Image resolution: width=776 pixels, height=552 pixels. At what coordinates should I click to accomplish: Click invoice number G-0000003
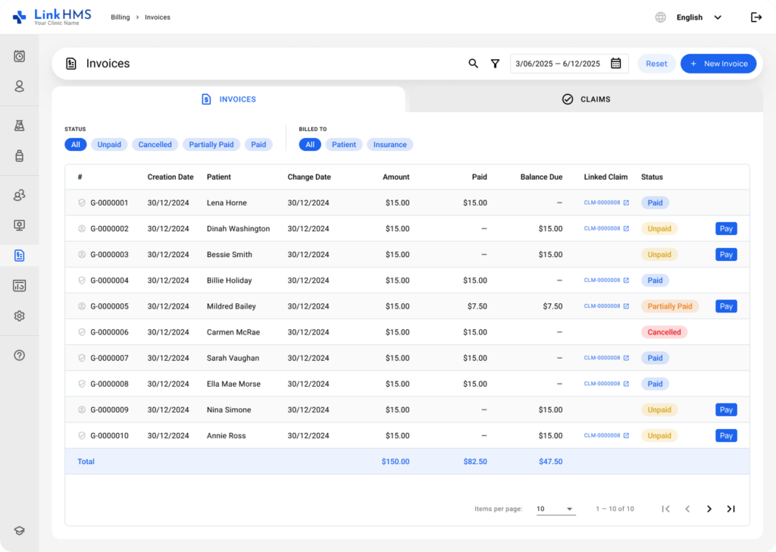[109, 255]
